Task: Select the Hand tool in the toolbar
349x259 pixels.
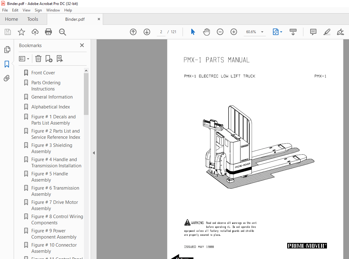Action: 206,32
